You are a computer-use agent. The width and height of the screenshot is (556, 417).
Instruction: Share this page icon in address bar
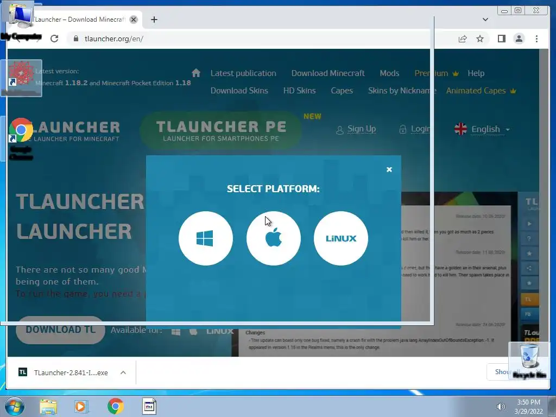[463, 39]
